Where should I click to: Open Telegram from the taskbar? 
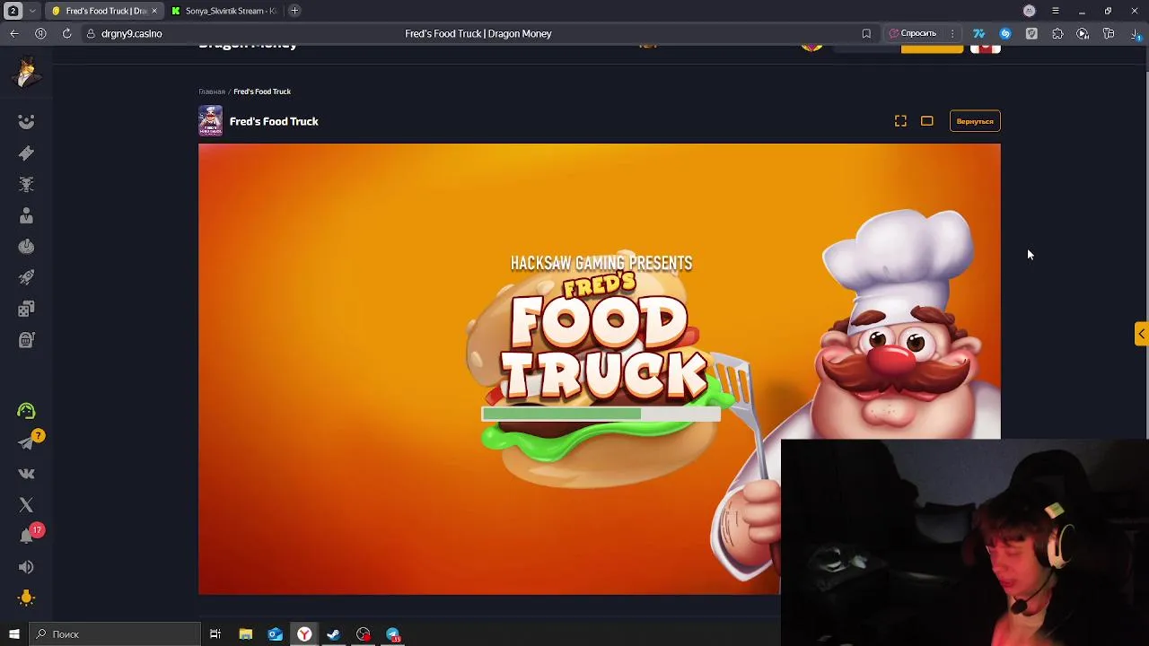(x=393, y=634)
